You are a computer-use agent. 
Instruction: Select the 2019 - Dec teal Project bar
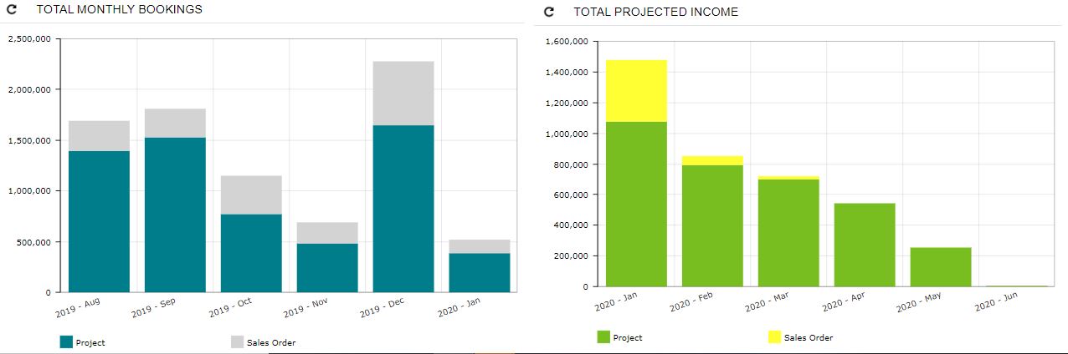403,209
